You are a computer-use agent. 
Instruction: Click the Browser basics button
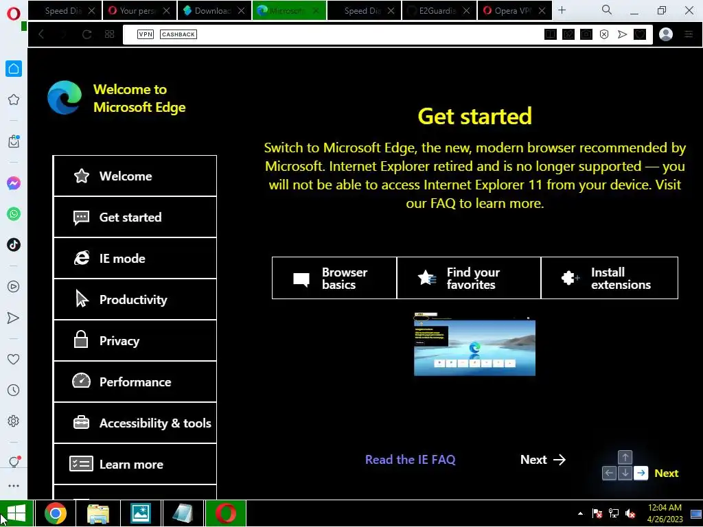(x=334, y=279)
